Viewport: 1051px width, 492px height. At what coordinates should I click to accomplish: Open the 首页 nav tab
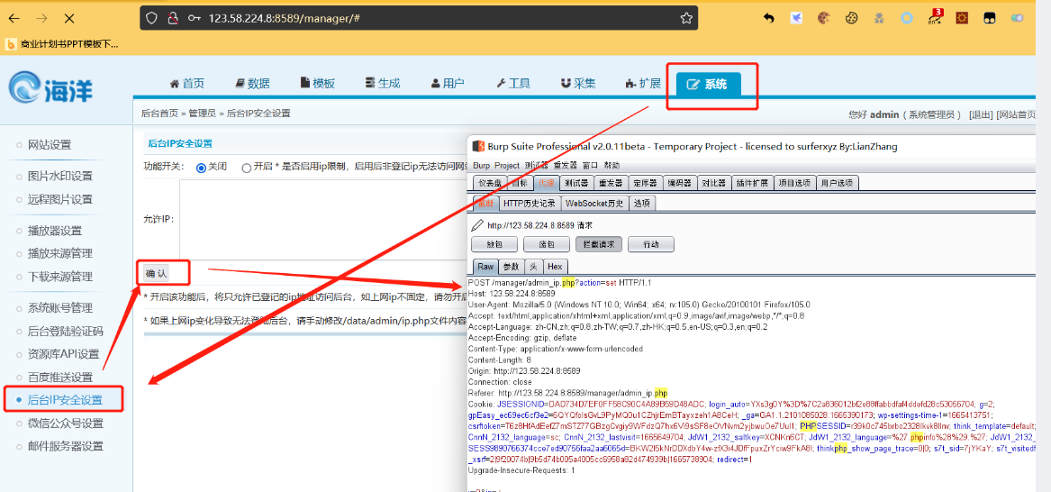186,83
